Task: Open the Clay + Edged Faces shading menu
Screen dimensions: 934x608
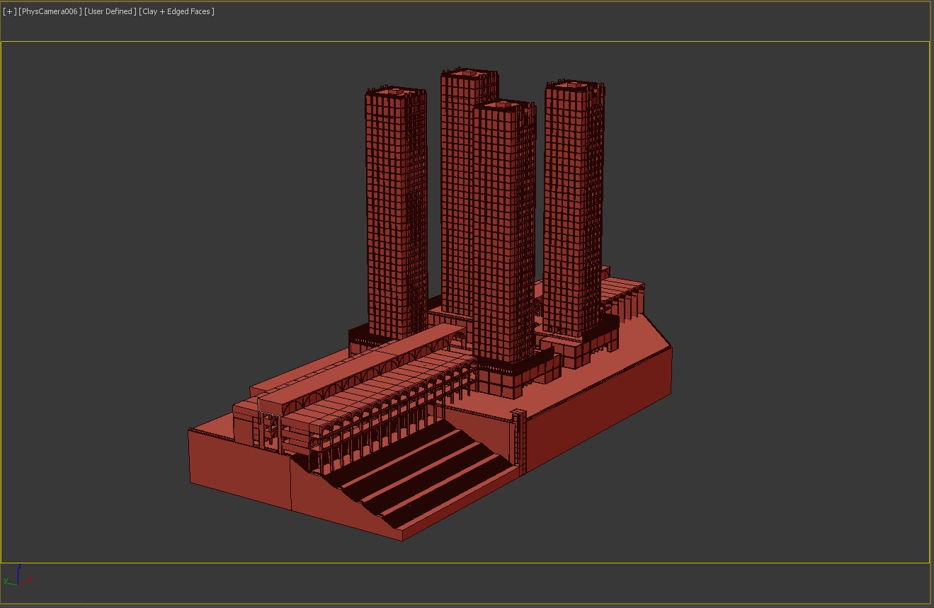Action: tap(176, 11)
